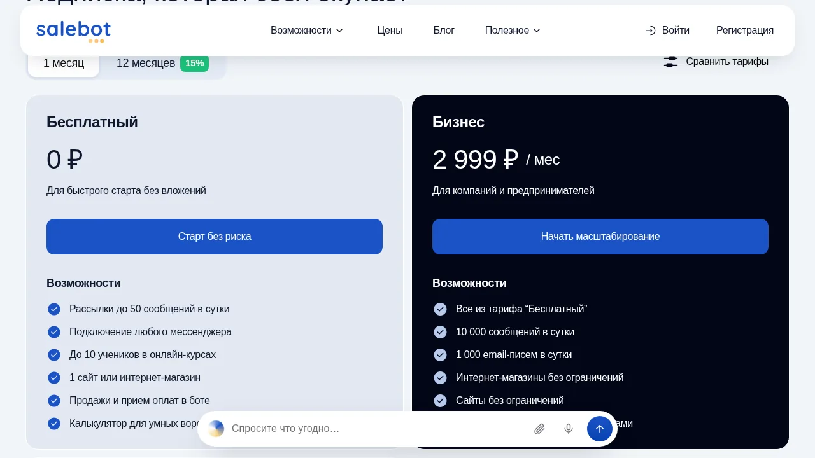Open the salebot logo homepage
This screenshot has height=458, width=815.
click(73, 31)
